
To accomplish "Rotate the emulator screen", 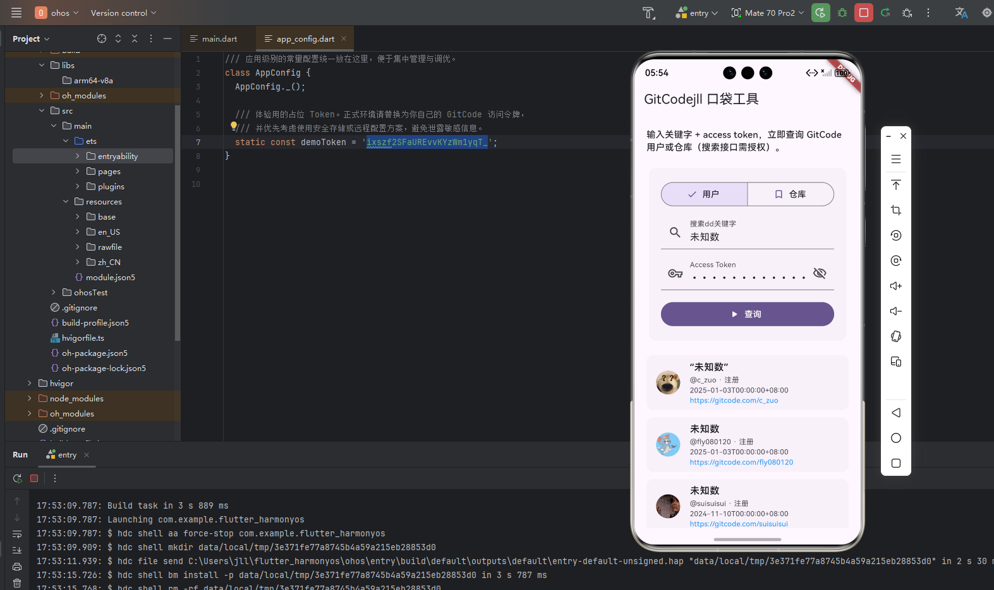I will [896, 336].
